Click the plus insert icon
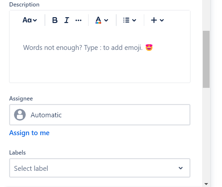This screenshot has width=222, height=187. [x=154, y=20]
